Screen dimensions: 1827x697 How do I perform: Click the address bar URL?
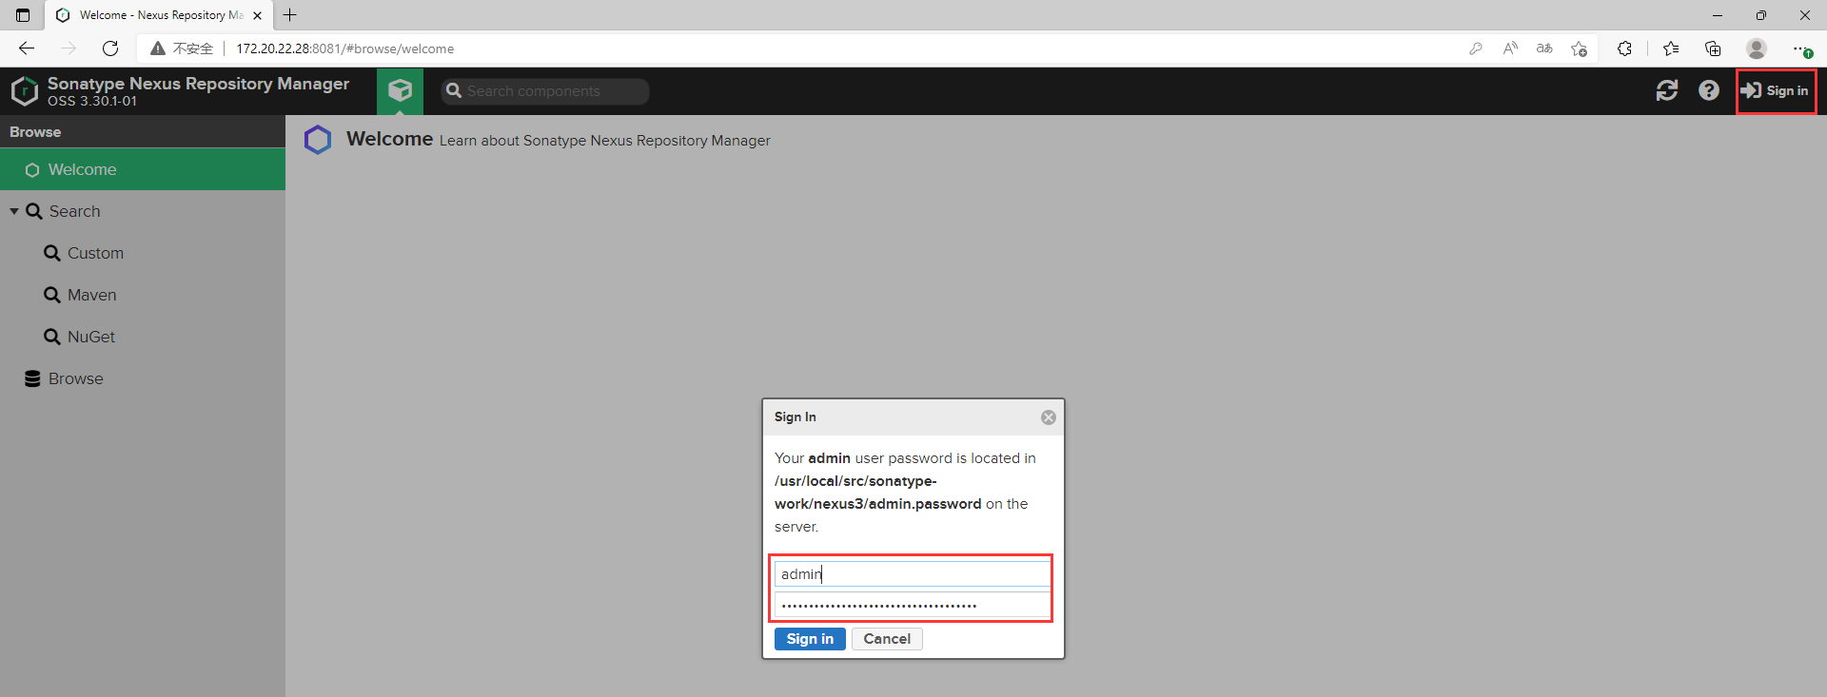point(344,48)
